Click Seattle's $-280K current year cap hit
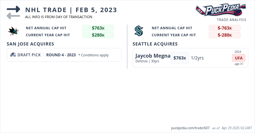The width and height of the screenshot is (255, 133). [x=225, y=35]
